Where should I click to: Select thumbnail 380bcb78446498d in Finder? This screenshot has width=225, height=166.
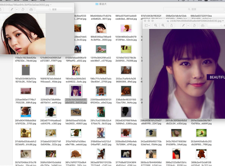click(x=151, y=154)
